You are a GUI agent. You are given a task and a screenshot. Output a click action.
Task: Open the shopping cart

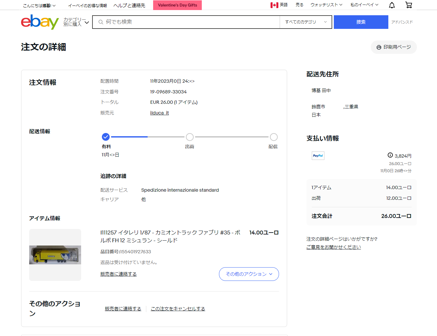pyautogui.click(x=408, y=5)
